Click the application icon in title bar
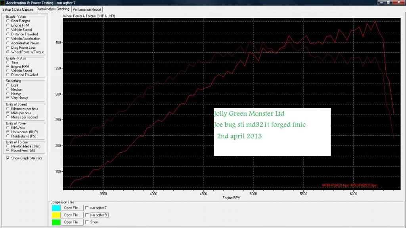The height and width of the screenshot is (228, 406). click(x=3, y=3)
